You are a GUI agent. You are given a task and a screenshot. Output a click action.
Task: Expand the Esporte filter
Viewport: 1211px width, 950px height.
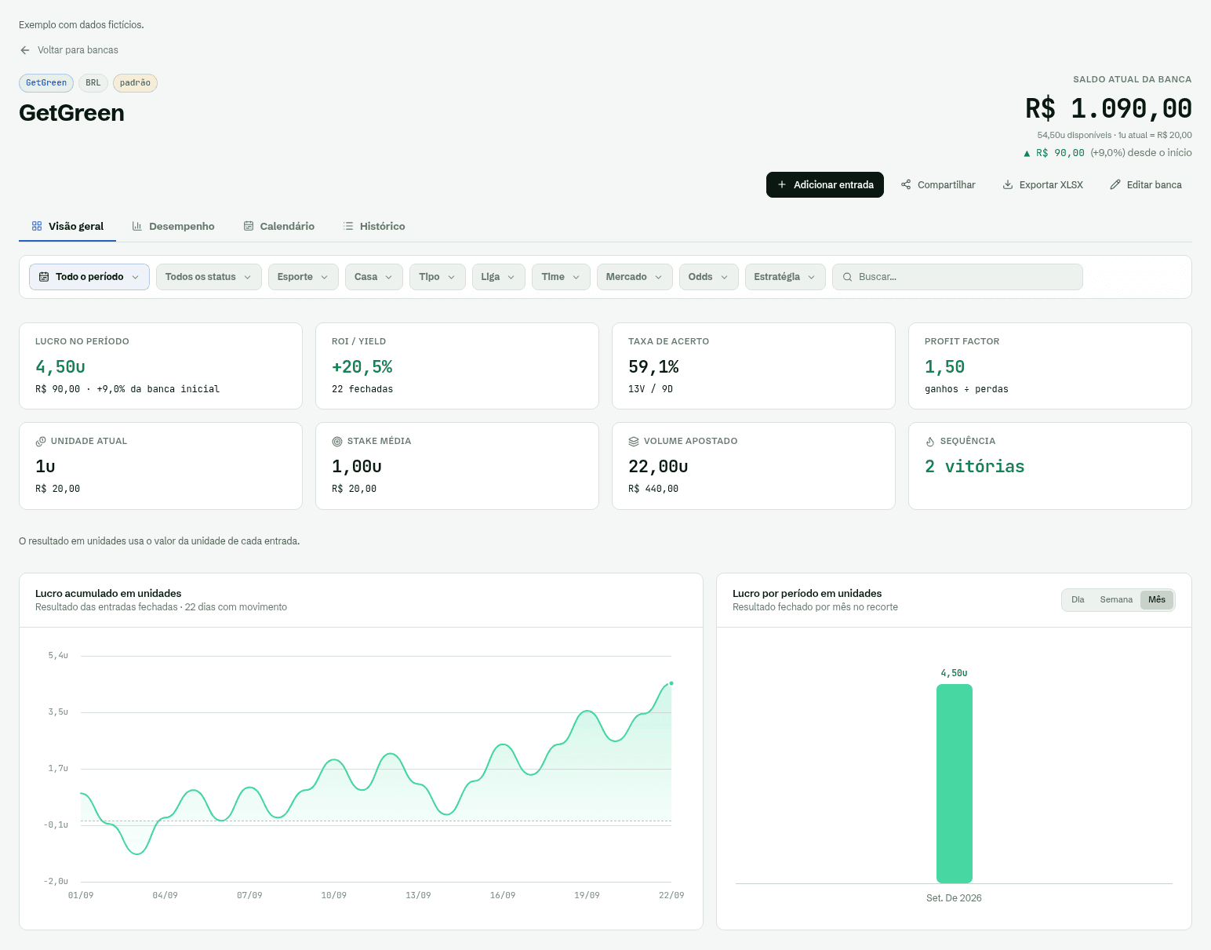pos(304,277)
